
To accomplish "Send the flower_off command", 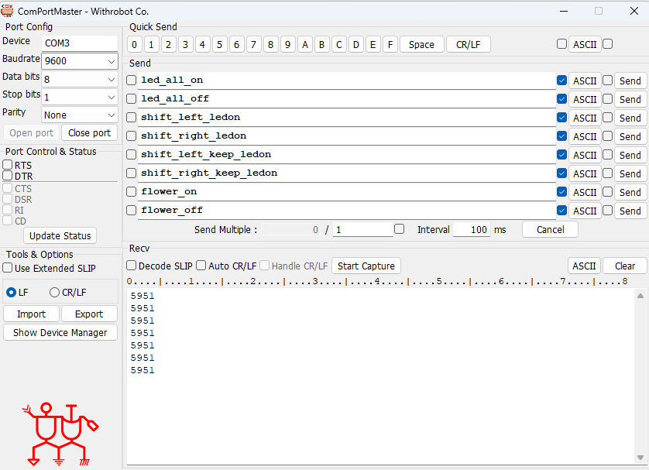I will point(630,211).
